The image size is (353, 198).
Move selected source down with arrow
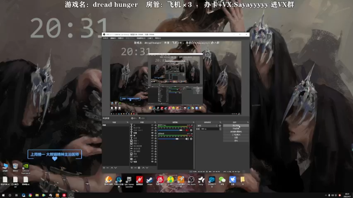[x=147, y=168]
